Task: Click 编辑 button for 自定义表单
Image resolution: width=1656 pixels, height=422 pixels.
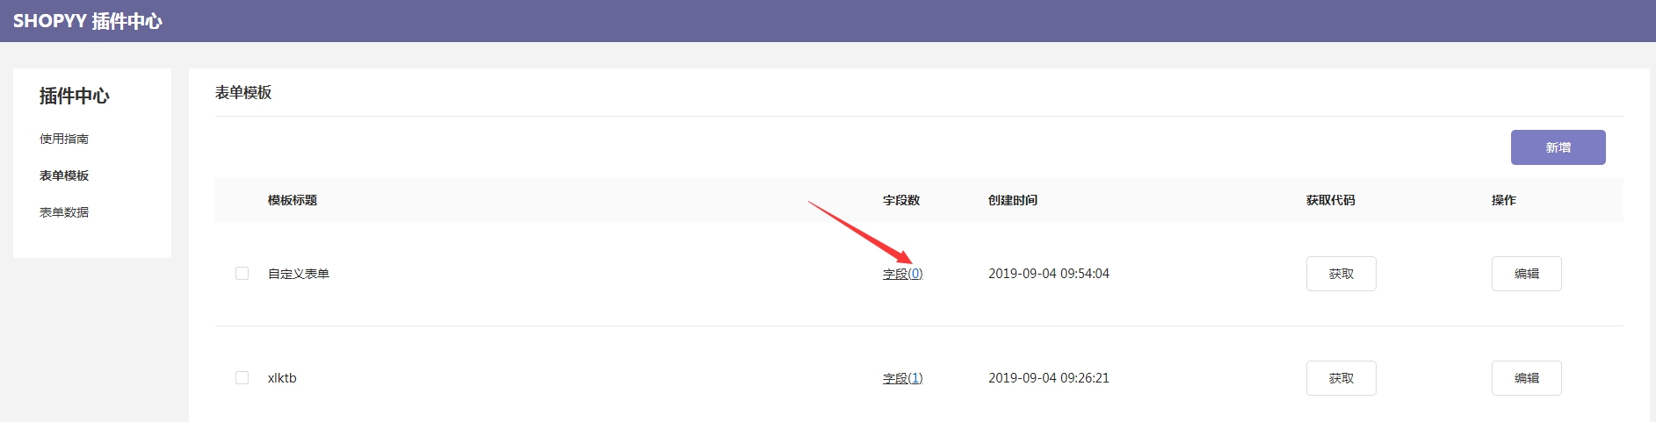Action: pos(1526,274)
